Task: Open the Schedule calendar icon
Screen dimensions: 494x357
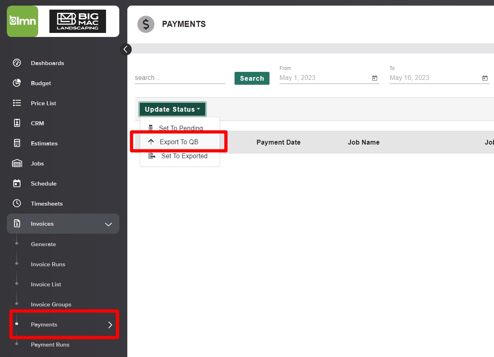Action: tap(17, 183)
